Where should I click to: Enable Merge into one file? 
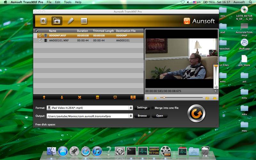click(x=152, y=108)
